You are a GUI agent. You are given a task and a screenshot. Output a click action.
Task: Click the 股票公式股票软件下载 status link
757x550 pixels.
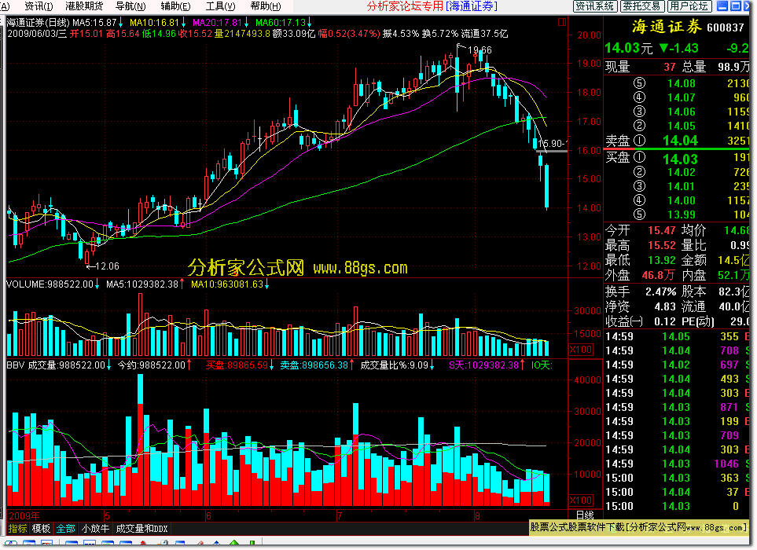point(638,527)
